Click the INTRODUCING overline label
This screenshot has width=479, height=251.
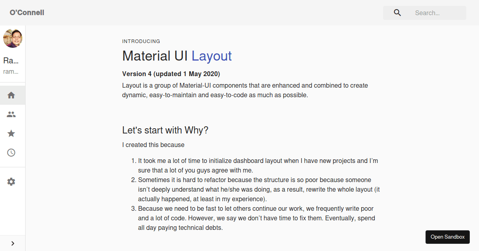coord(141,41)
